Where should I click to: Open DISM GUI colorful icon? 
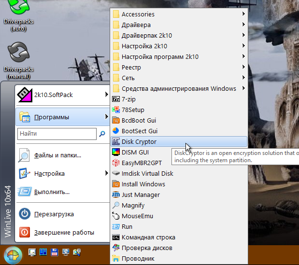(116, 152)
